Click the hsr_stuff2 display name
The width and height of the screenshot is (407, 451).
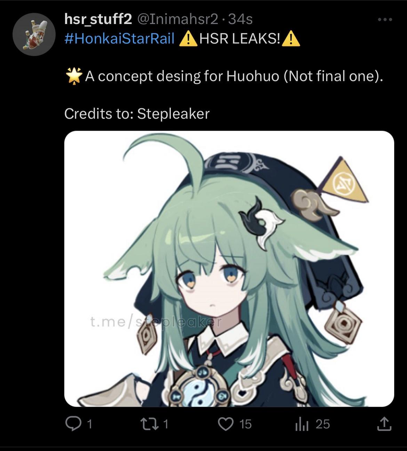98,19
